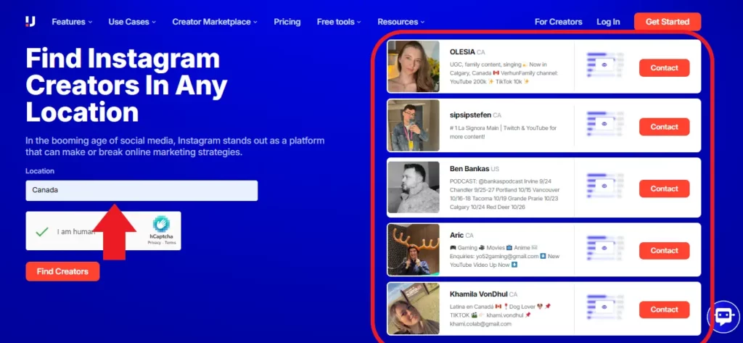The height and width of the screenshot is (343, 743).
Task: Open the chatbot widget icon
Action: click(723, 316)
